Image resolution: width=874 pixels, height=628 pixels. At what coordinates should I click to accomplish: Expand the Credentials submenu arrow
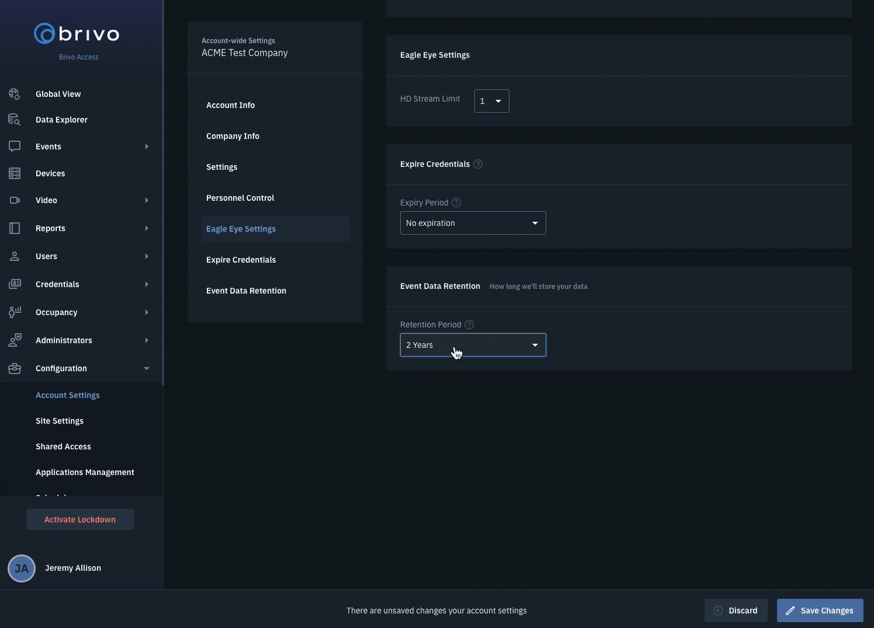coord(147,284)
